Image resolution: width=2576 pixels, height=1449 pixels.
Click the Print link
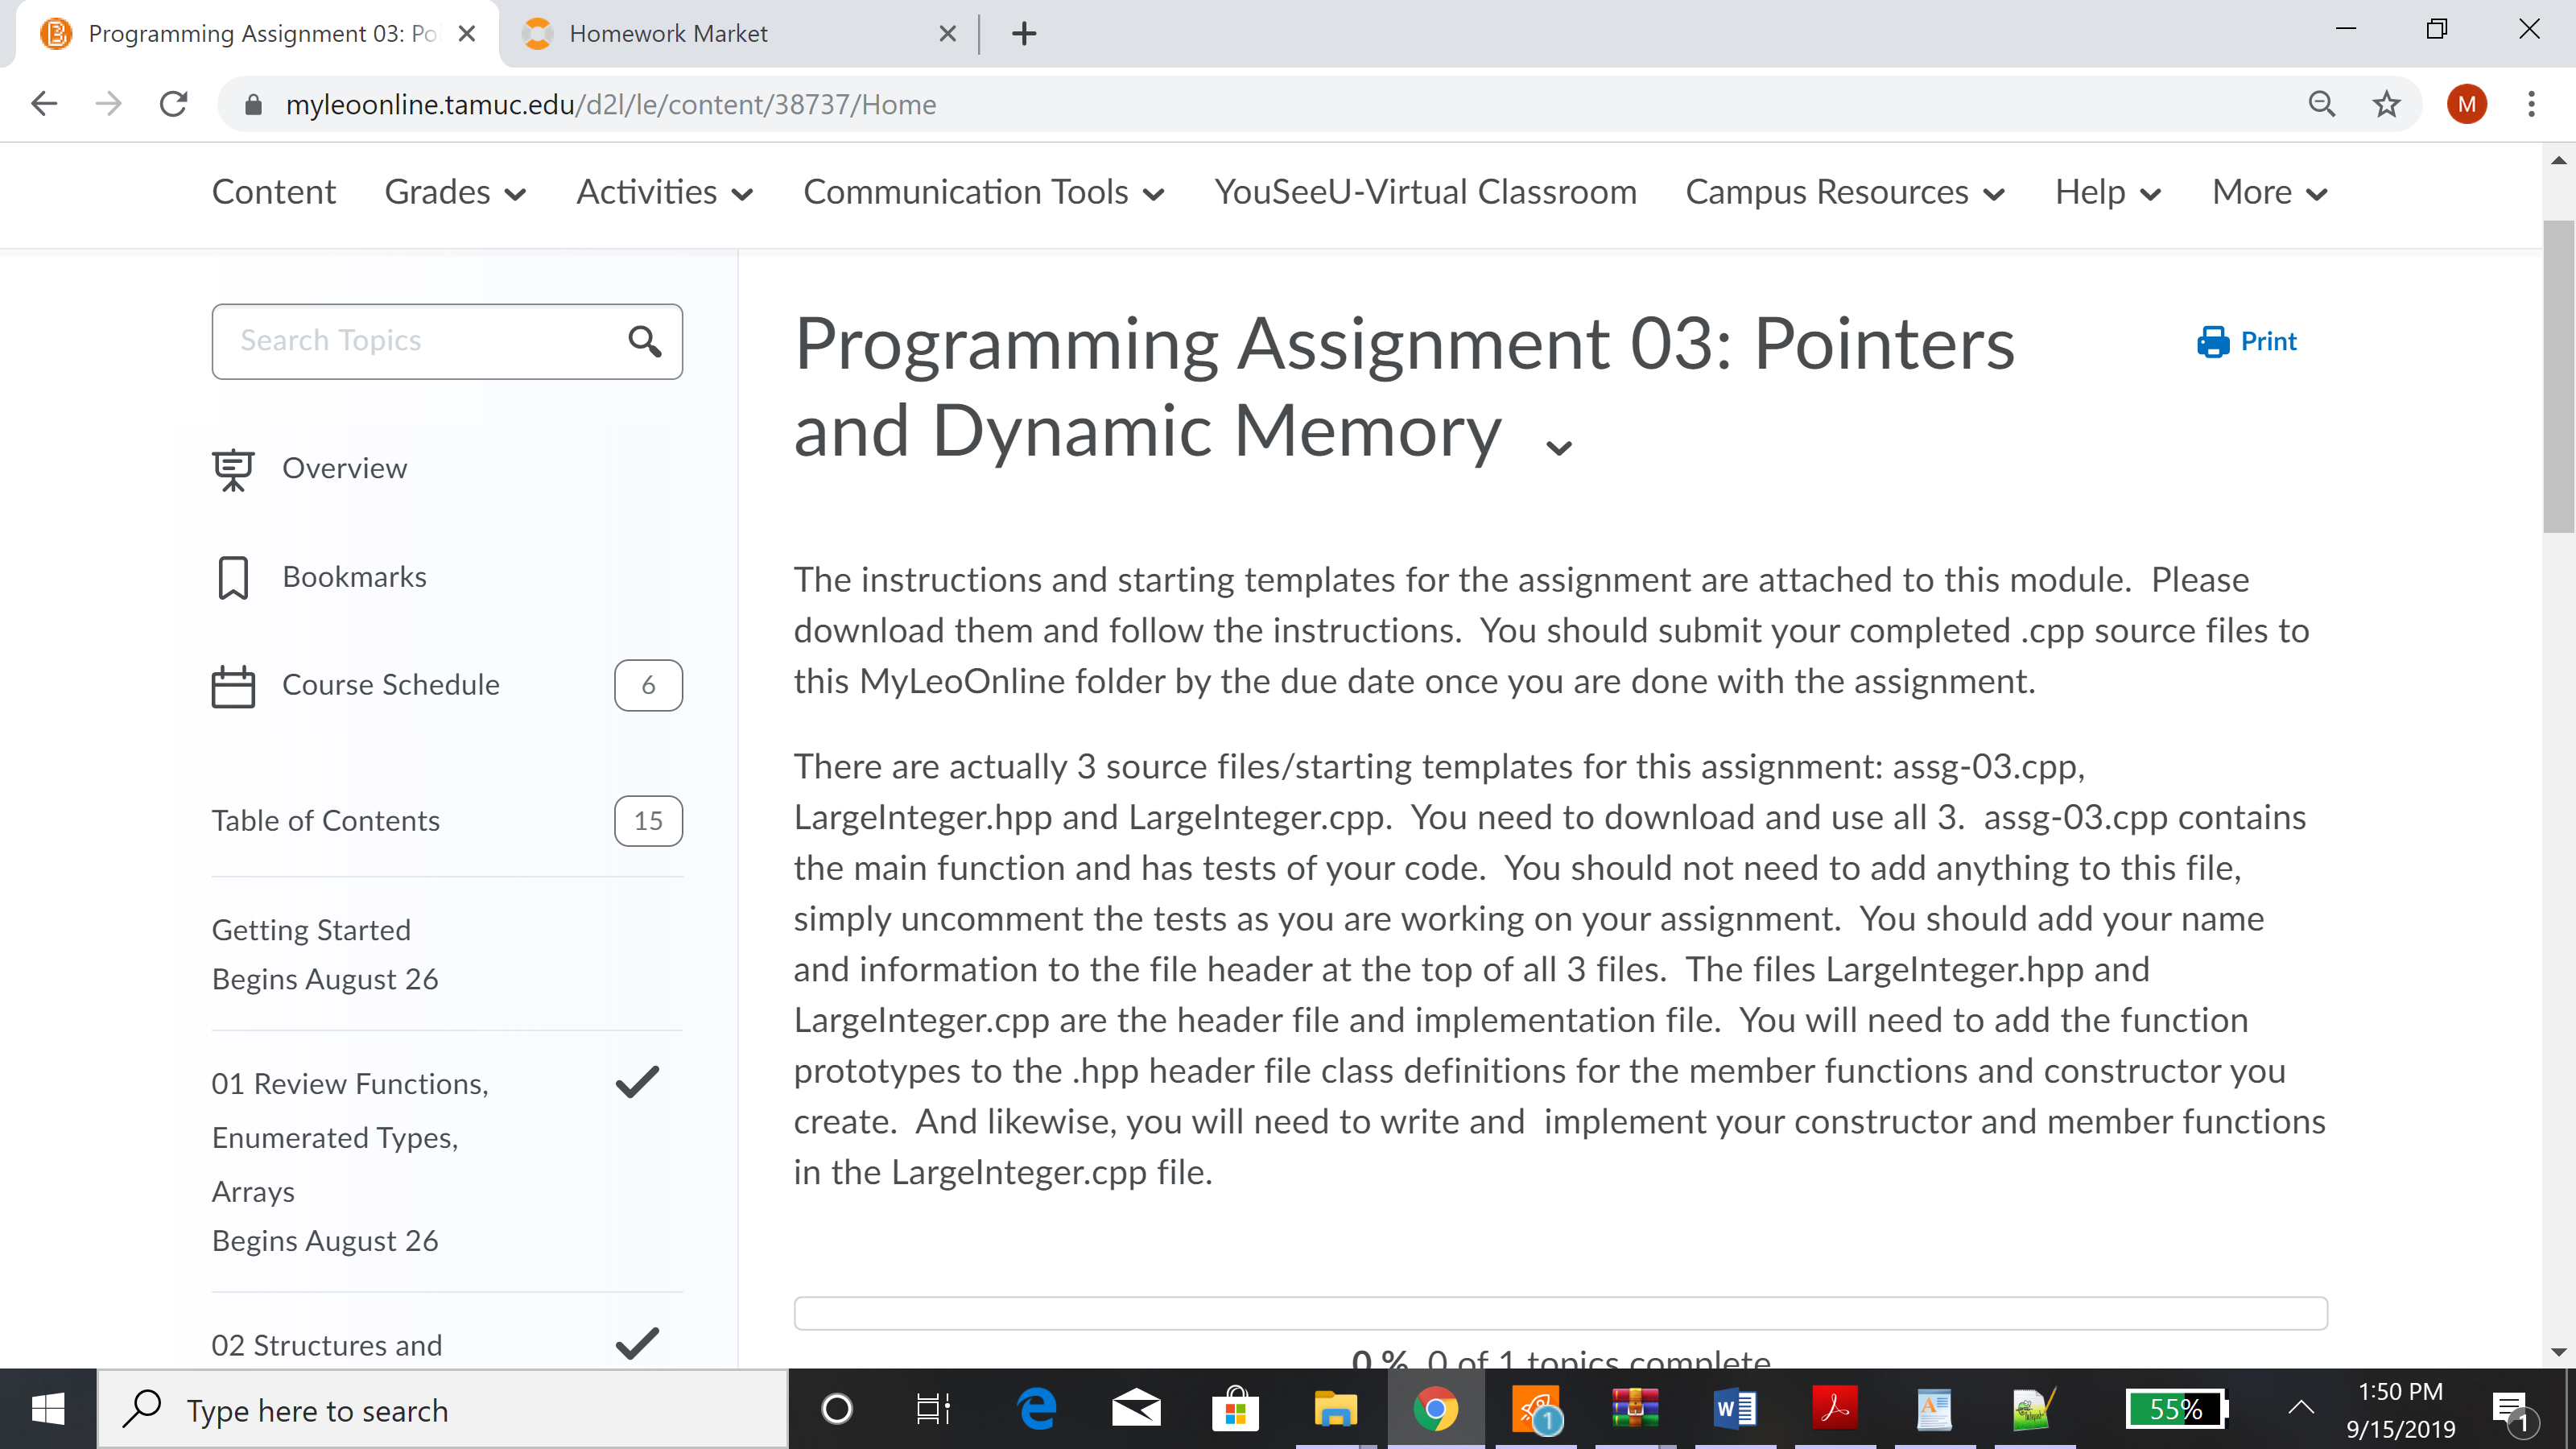(2247, 342)
